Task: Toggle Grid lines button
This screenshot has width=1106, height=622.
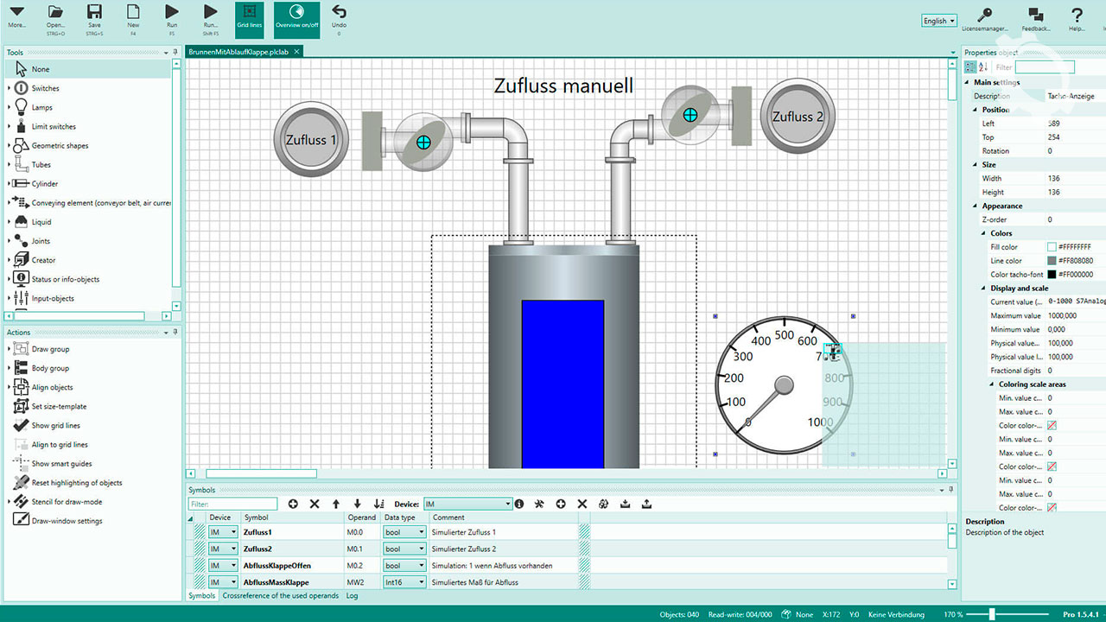Action: point(250,19)
